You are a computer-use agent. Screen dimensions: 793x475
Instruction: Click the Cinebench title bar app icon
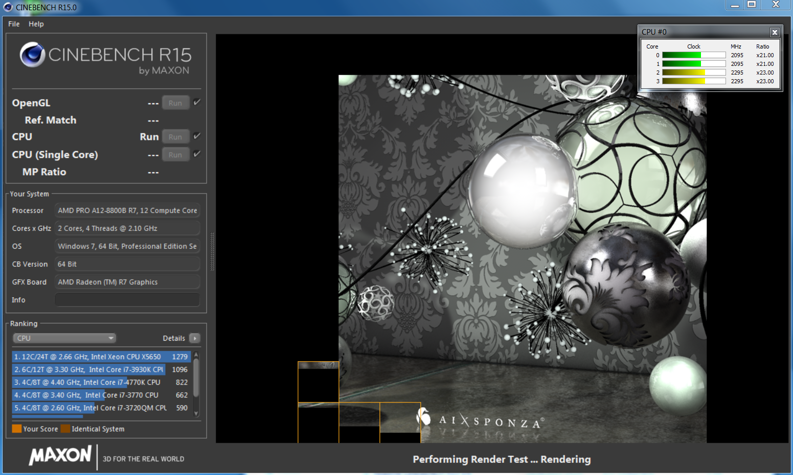(8, 7)
